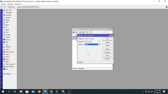Toggle Safe Mode
This screenshot has width=168, height=94.
coord(11,7)
